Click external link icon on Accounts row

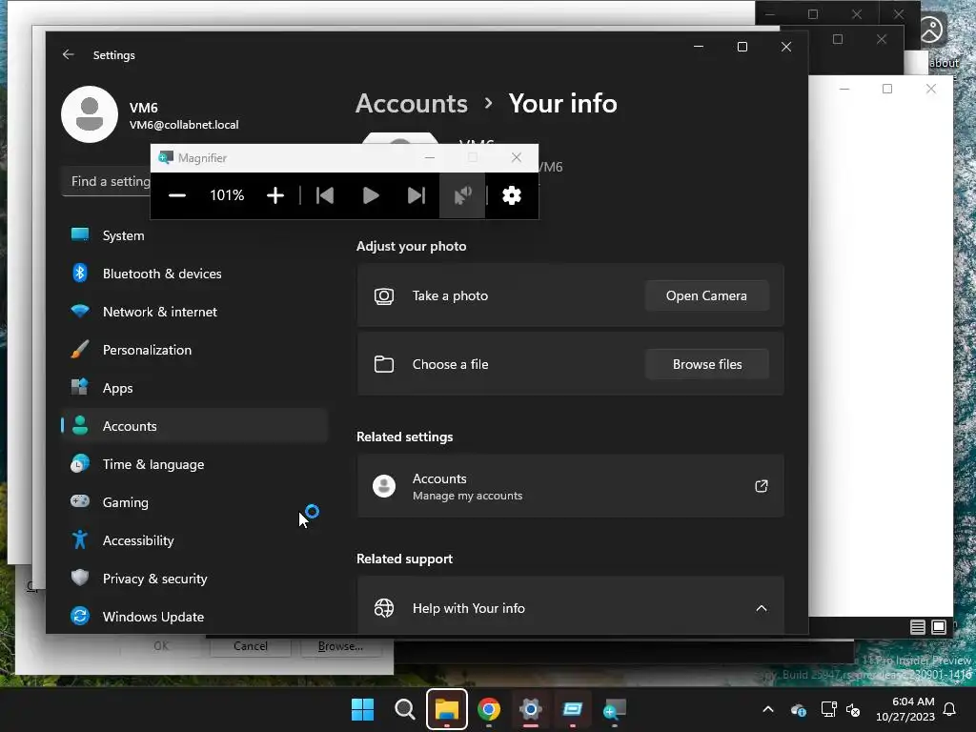(762, 486)
